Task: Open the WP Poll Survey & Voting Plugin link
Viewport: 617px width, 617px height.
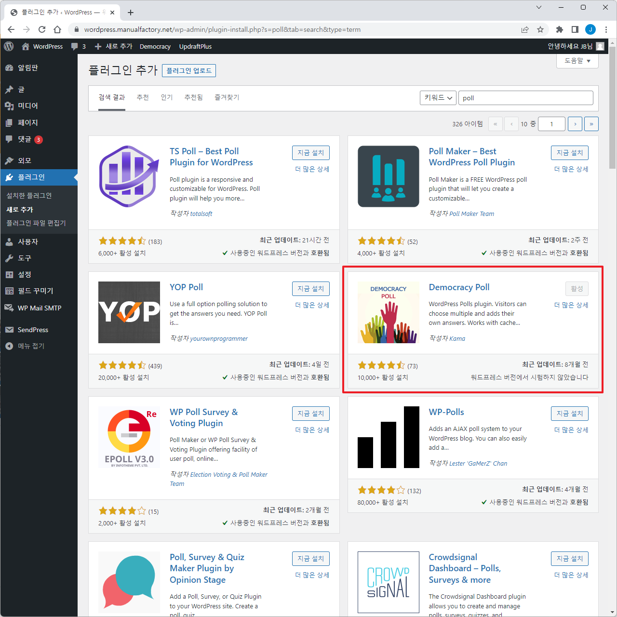Action: point(204,417)
